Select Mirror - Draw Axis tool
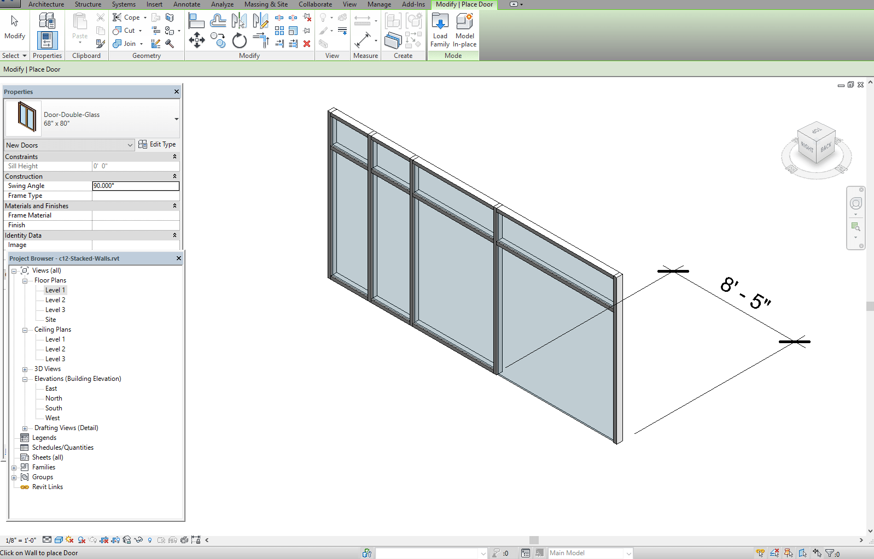Image resolution: width=874 pixels, height=559 pixels. click(x=260, y=21)
